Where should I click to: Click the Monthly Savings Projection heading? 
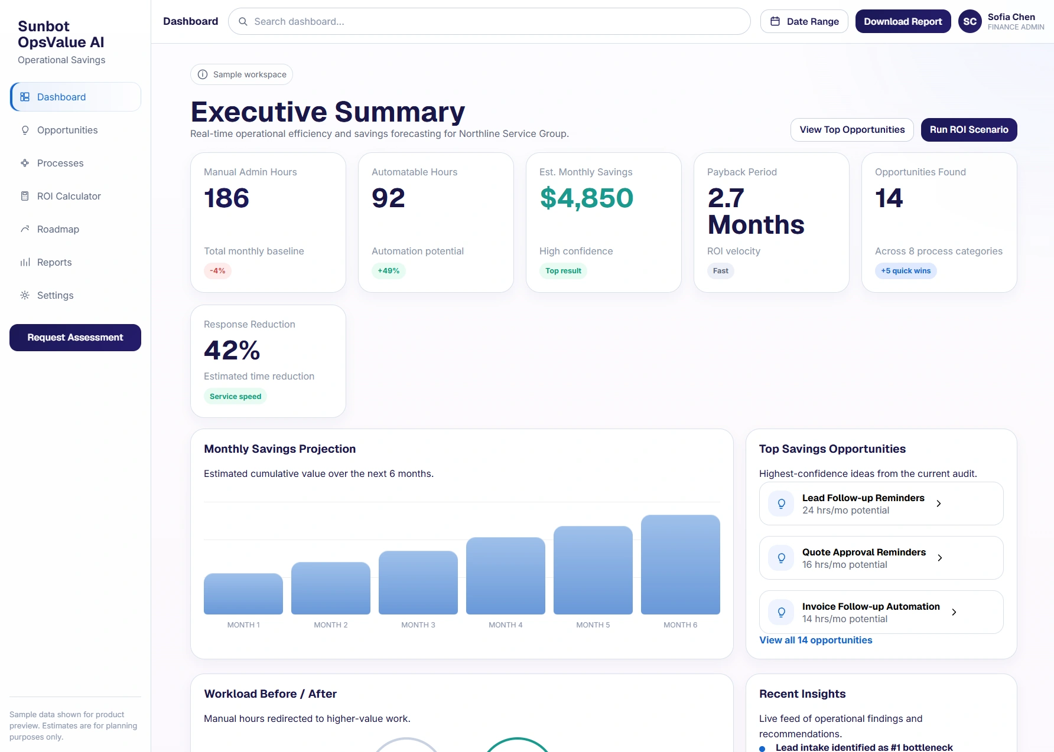coord(280,449)
